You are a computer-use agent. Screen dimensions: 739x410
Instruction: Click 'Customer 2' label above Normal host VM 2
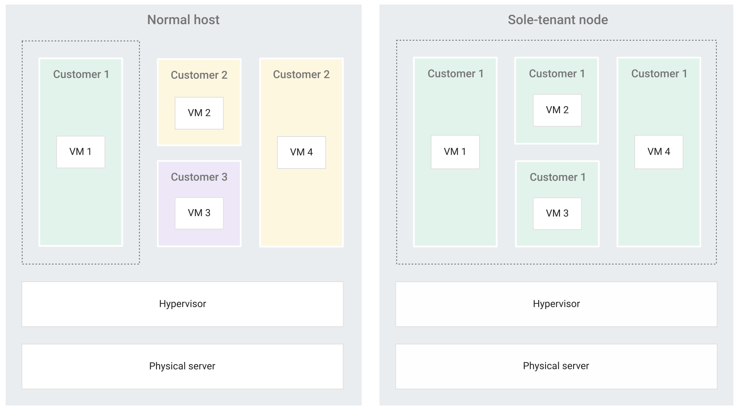tap(199, 75)
